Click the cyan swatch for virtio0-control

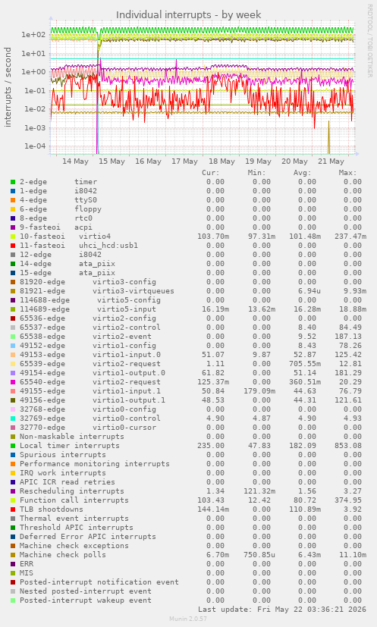click(x=13, y=419)
